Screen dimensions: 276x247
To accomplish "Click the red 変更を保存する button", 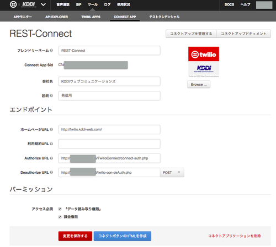I will pyautogui.click(x=75, y=236).
